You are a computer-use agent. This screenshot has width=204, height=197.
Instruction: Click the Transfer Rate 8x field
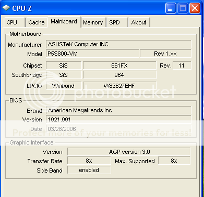(x=89, y=161)
